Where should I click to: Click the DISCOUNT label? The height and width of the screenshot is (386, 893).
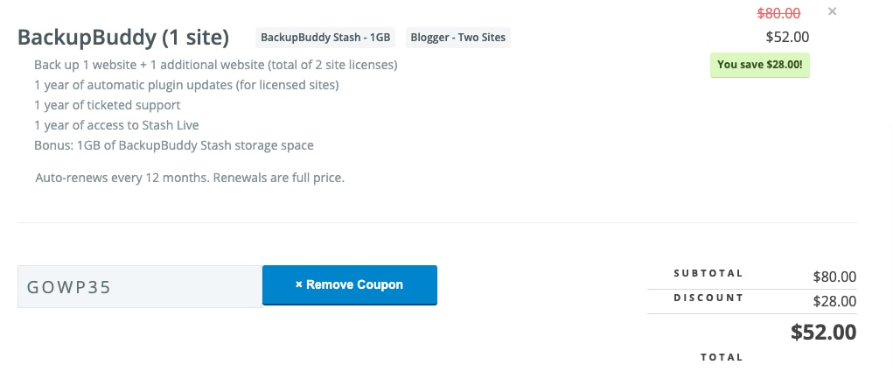708,298
